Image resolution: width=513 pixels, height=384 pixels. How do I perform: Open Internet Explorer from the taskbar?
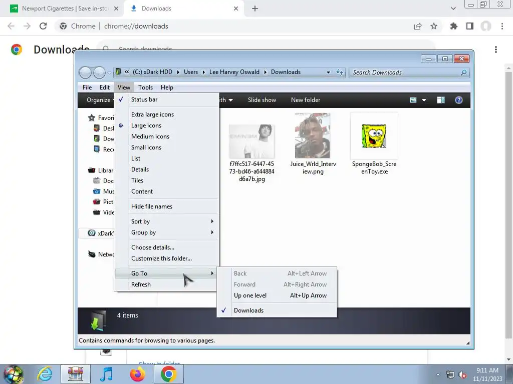pyautogui.click(x=45, y=374)
